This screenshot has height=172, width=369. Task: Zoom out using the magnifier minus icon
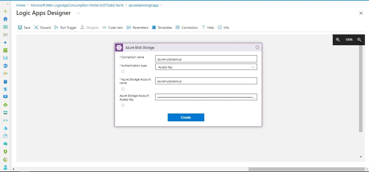(x=360, y=40)
